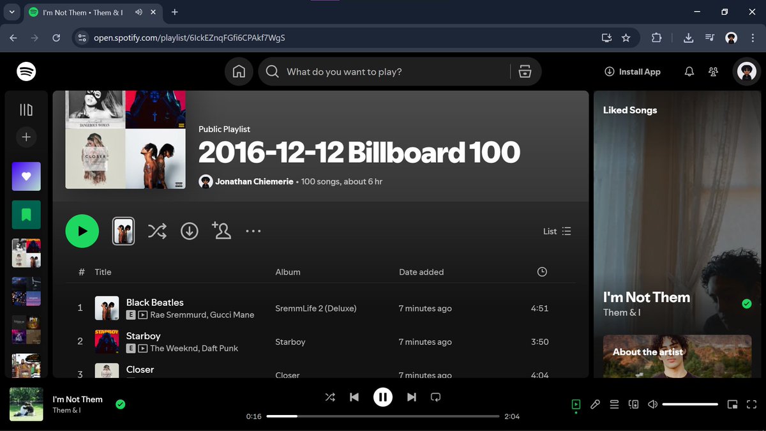This screenshot has width=766, height=431.
Task: Open more options for the playlist
Action: coord(253,231)
